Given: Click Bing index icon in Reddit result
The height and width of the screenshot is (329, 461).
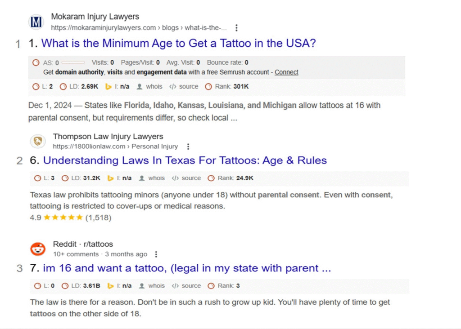Looking at the screenshot, I should (x=110, y=286).
